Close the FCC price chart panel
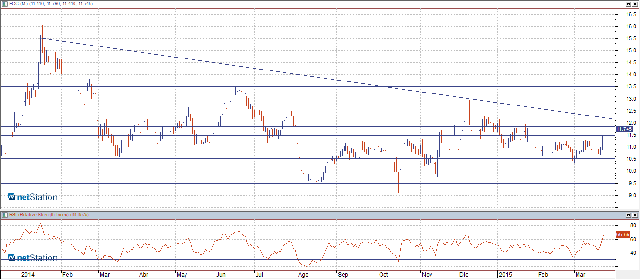640x279 pixels. coord(635,3)
